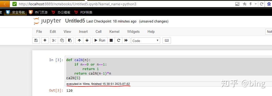Click the unsaved changes status text
The width and height of the screenshot is (272, 96).
pyautogui.click(x=154, y=21)
